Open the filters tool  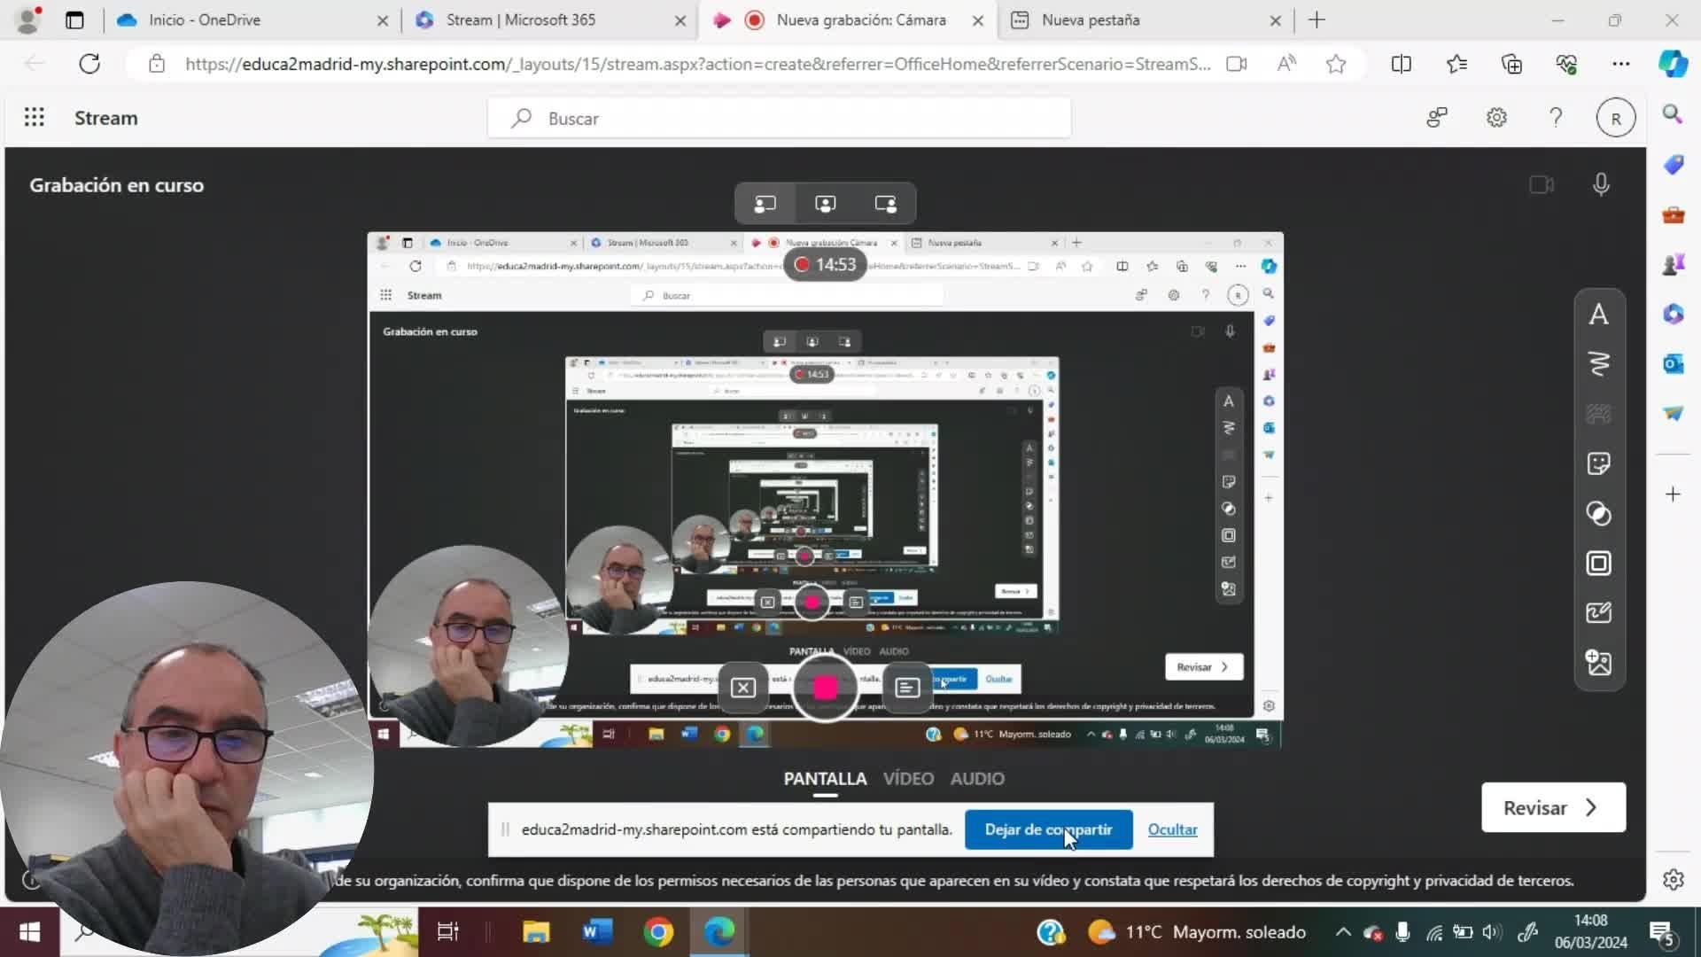click(x=1598, y=514)
